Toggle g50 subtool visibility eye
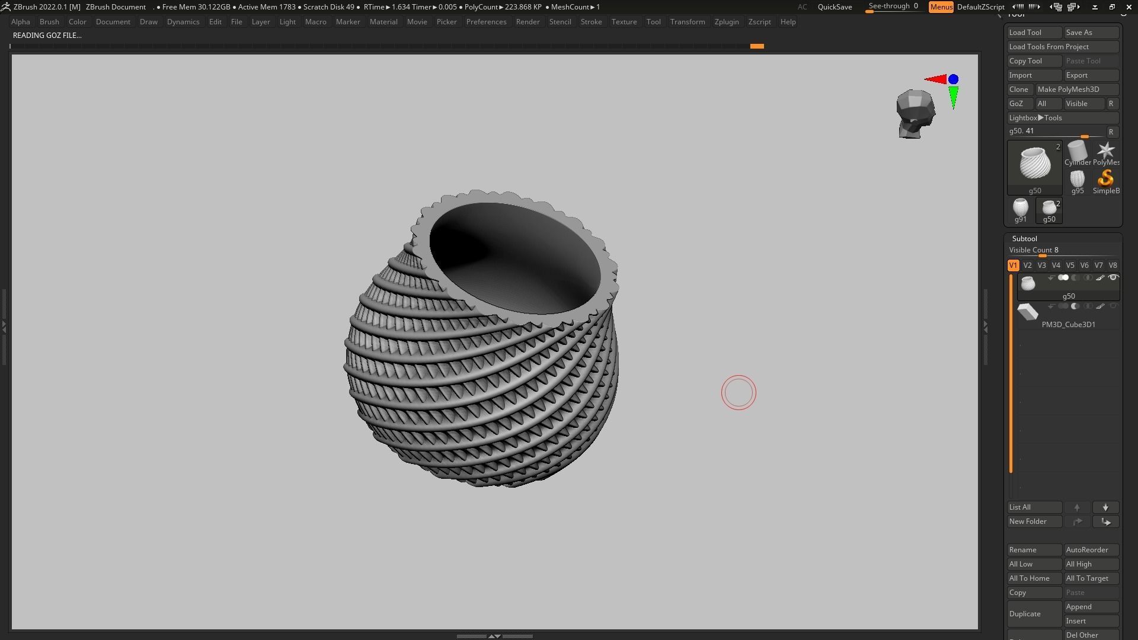Screen dimensions: 1138x640 pyautogui.click(x=1113, y=278)
